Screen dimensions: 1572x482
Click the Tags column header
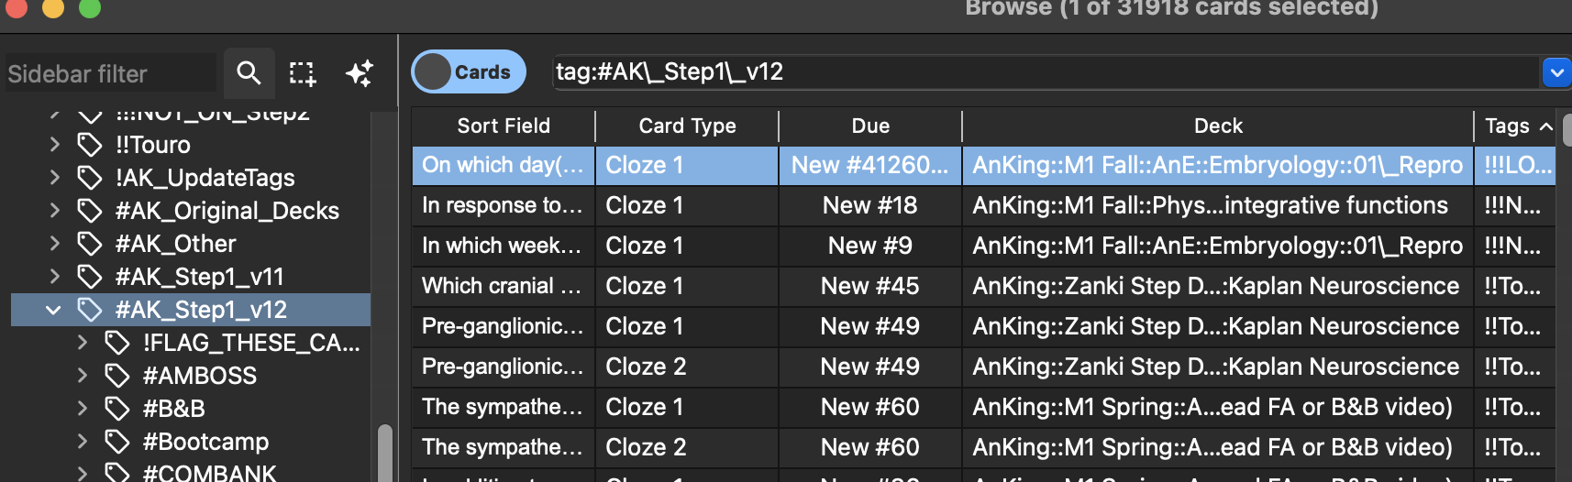pos(1507,126)
